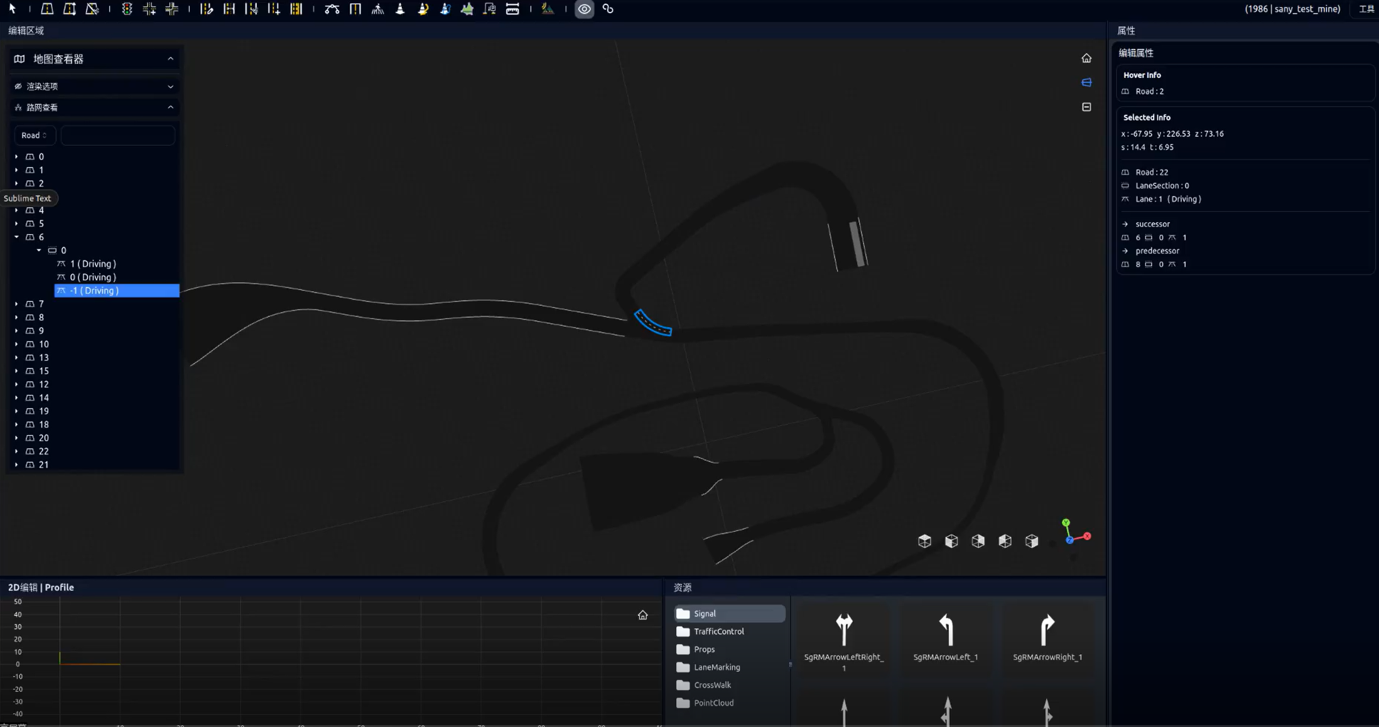
Task: Select the delete road tool
Action: (x=92, y=9)
